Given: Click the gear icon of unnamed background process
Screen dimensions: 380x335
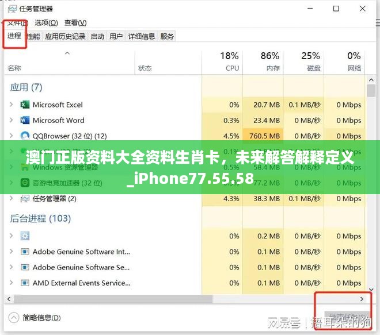Looking at the screenshot, I should (25, 236).
